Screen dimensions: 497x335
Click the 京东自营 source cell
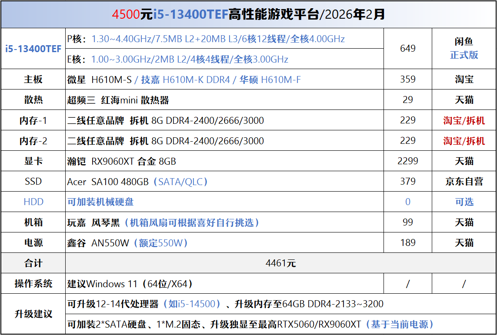pyautogui.click(x=464, y=181)
